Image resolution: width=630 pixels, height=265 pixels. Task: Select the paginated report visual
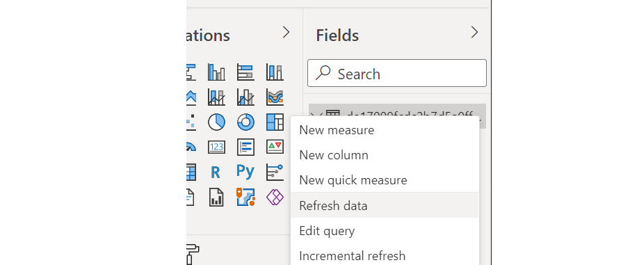coord(216,198)
